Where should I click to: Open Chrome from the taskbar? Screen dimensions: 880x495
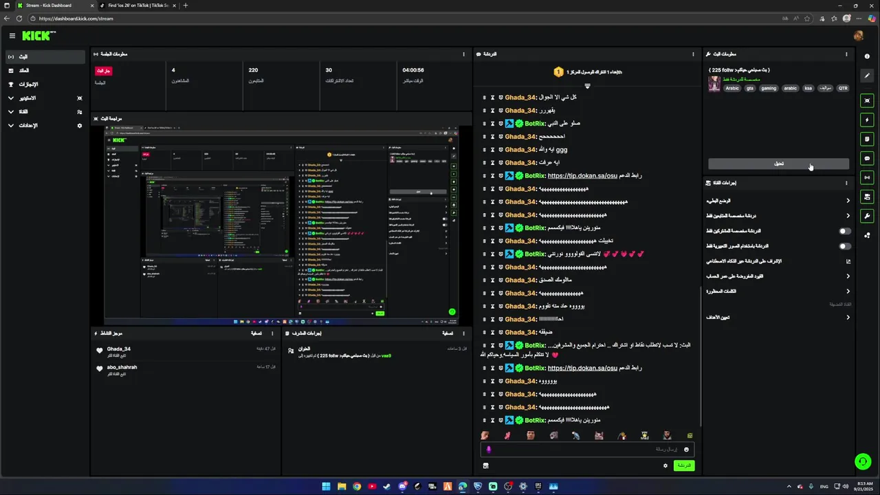[x=357, y=487]
